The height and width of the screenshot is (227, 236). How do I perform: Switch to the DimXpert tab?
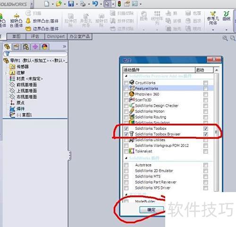56,36
